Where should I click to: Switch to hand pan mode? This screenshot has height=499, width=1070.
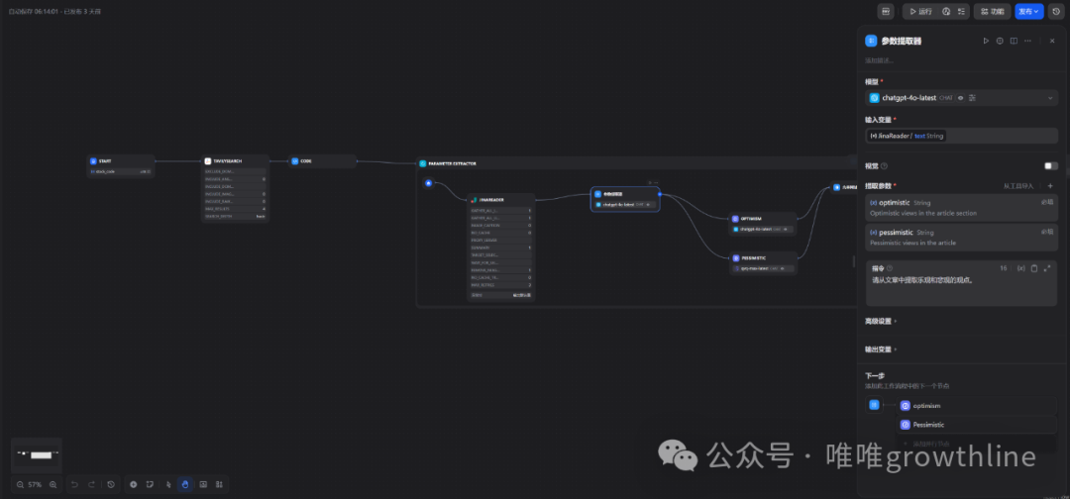(x=185, y=485)
